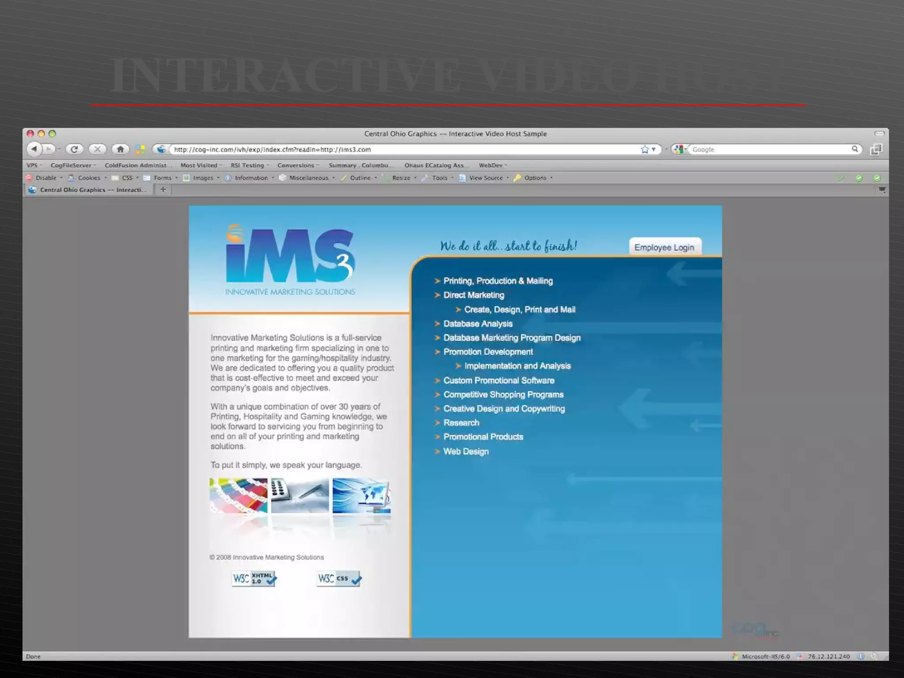Click the address bar URL field
Viewport: 904px width, 678px height.
[406, 149]
